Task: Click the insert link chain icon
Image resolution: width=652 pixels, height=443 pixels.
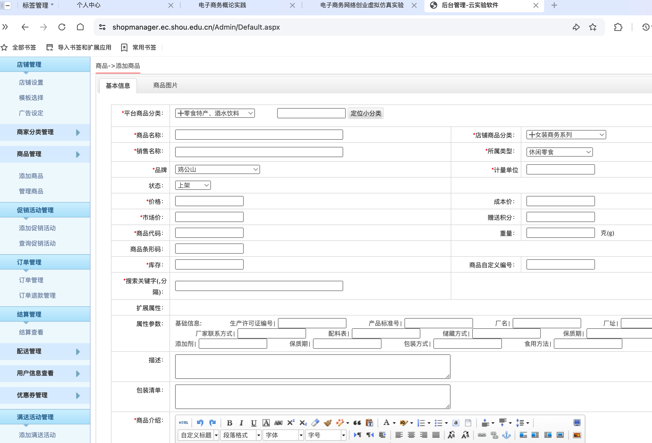Action: [482, 435]
